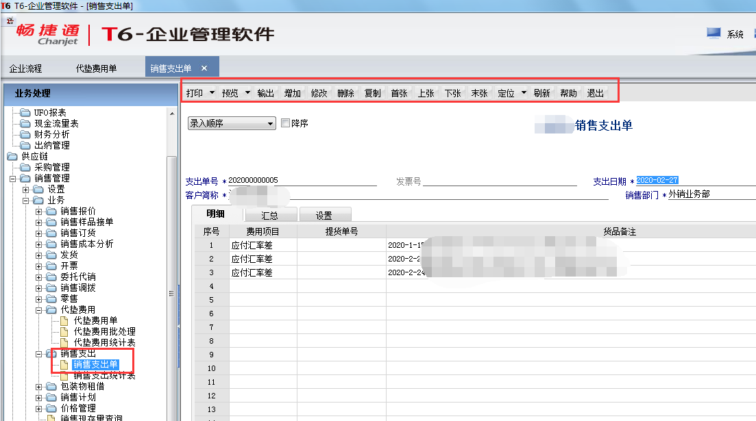The image size is (756, 421).
Task: Go to first record with 首张
Action: tap(399, 93)
